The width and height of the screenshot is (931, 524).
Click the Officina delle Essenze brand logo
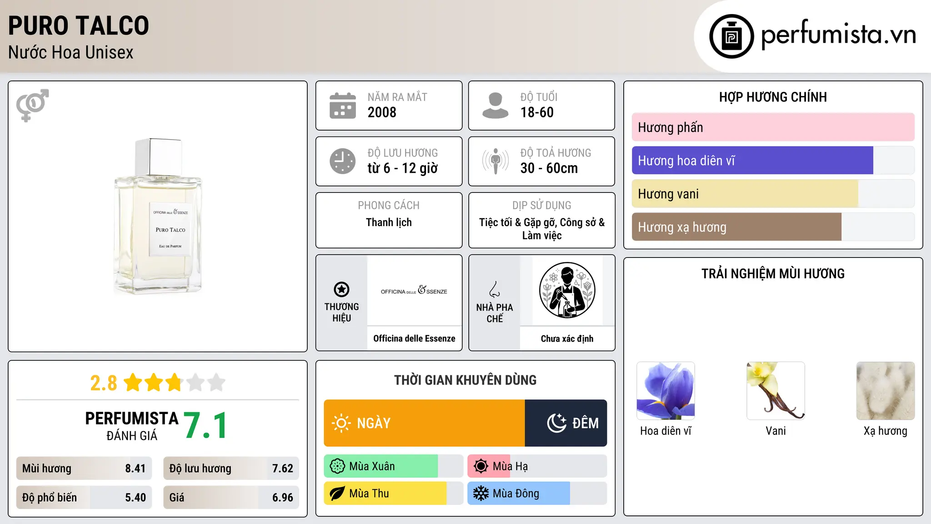tap(414, 290)
